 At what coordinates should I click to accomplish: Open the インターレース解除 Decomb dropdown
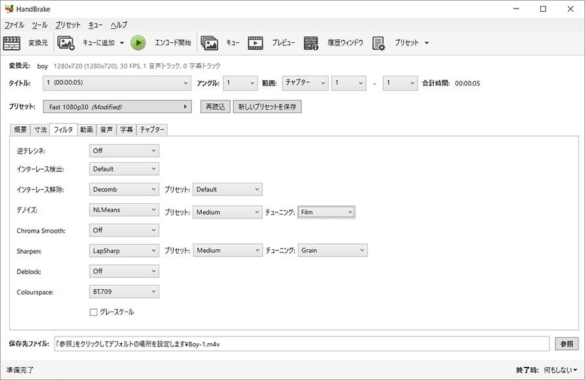click(x=124, y=189)
